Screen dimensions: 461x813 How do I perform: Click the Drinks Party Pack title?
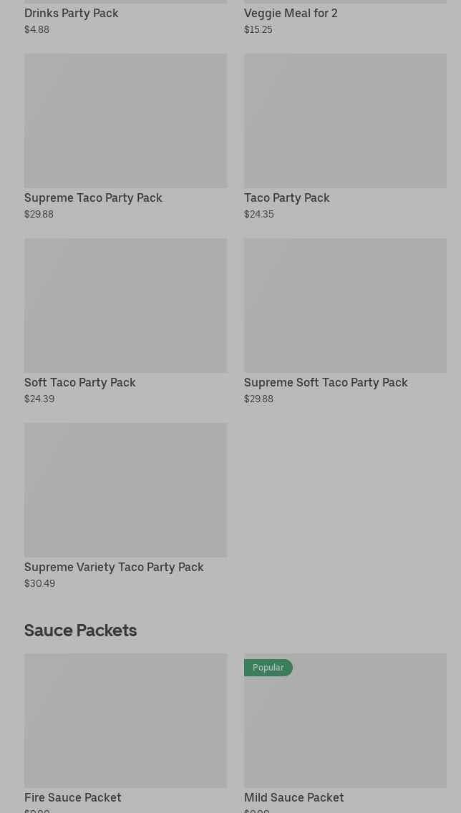(x=72, y=13)
